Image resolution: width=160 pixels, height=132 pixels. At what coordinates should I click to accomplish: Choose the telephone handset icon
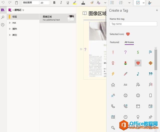(x=113, y=106)
